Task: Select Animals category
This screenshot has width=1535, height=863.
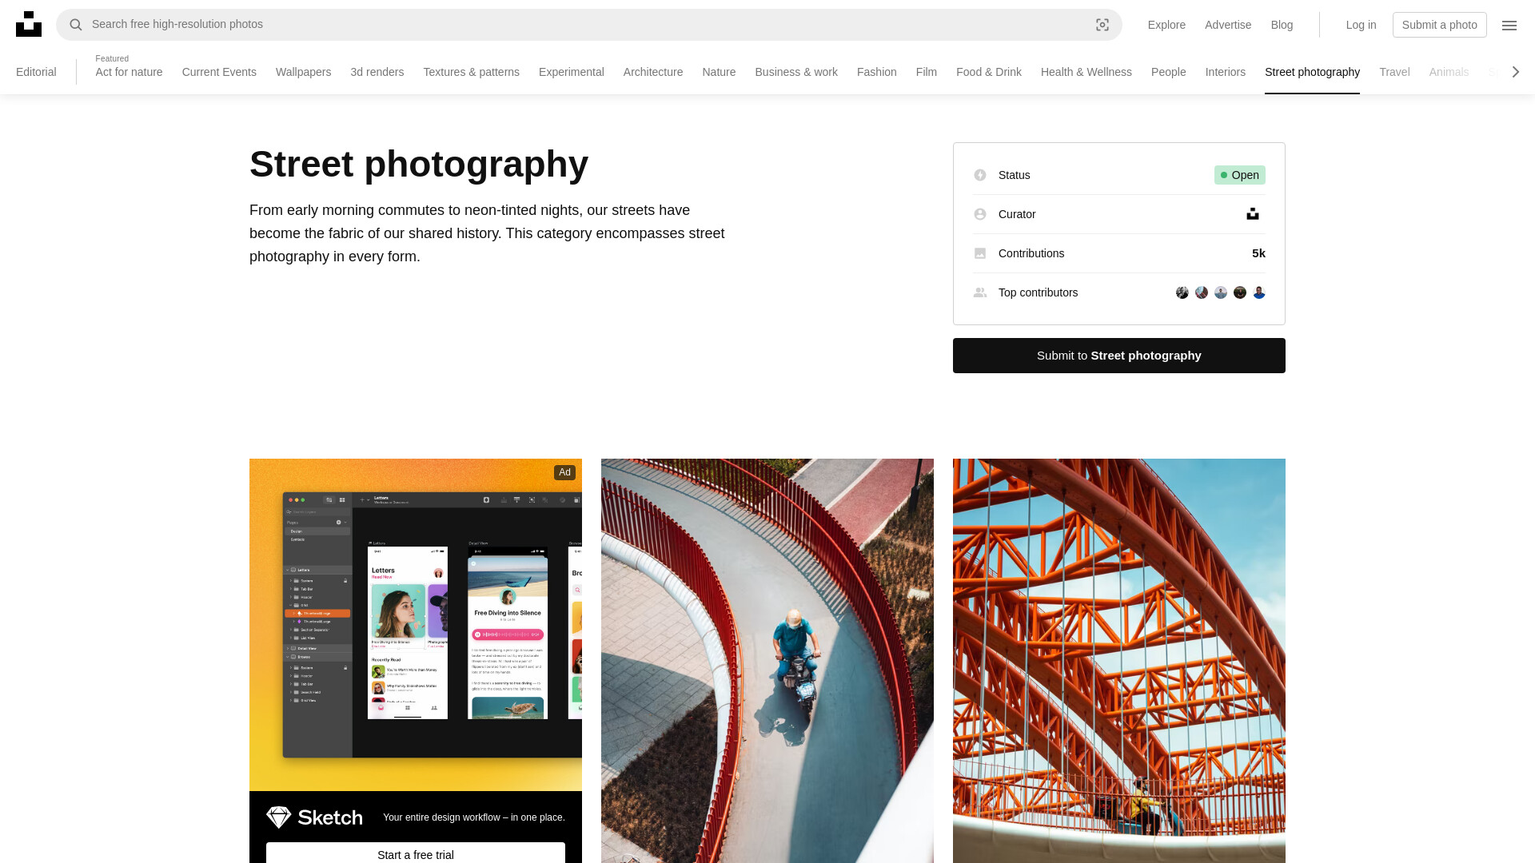Action: click(1449, 72)
